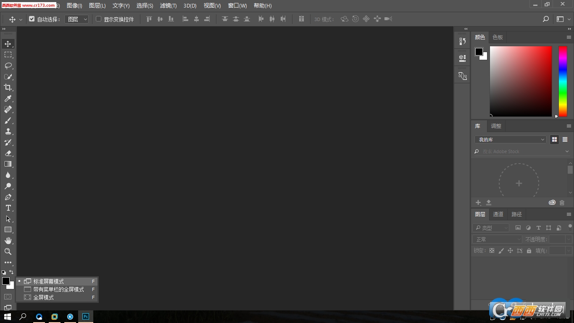Viewport: 574px width, 323px height.
Task: Open the blending mode dropdown showing 正常
Action: (x=497, y=239)
